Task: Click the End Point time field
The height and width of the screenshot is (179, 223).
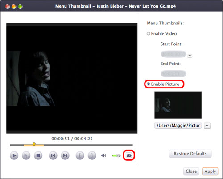Action: click(x=173, y=74)
